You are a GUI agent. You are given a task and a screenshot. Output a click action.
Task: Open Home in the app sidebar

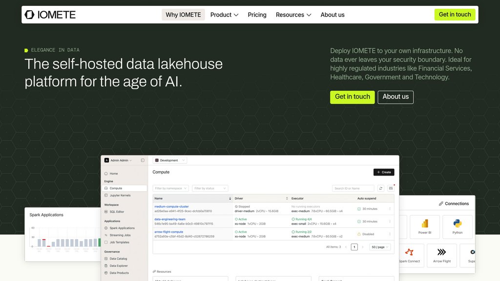pos(113,174)
